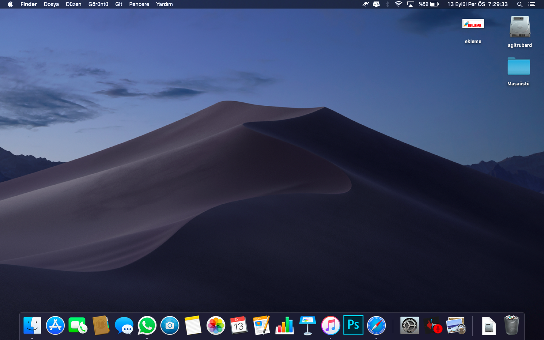Open Numbers bar chart icon in the Dock

pyautogui.click(x=284, y=325)
